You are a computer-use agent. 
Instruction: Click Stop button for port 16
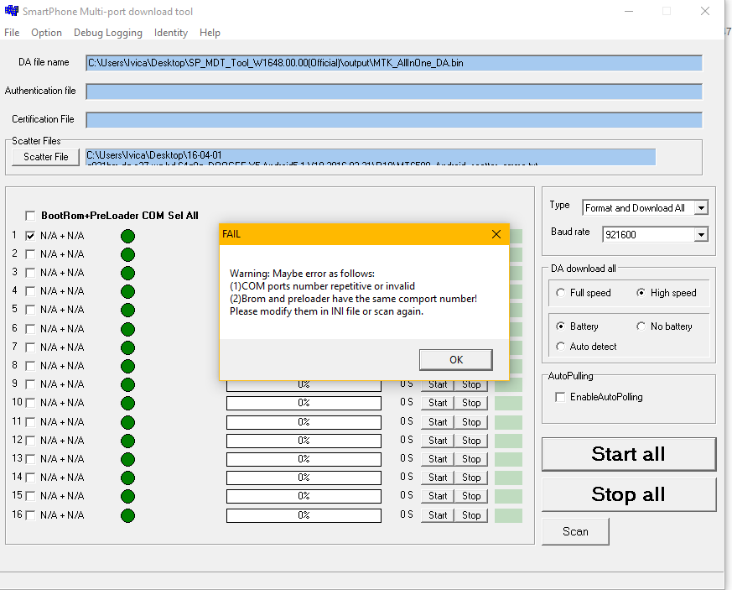coord(471,515)
